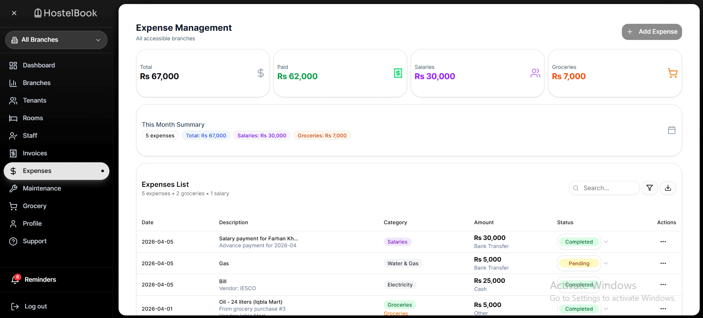Click the download export icon

point(668,188)
